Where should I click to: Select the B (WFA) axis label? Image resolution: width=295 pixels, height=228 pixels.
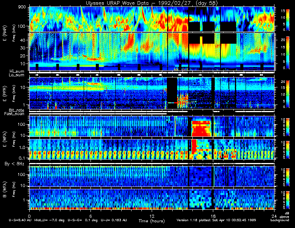tap(5, 190)
